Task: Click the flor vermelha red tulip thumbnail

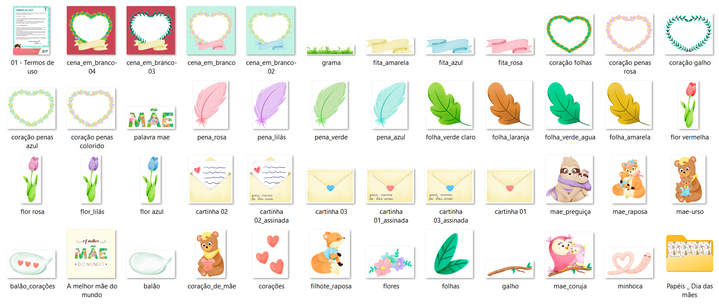Action: click(689, 105)
